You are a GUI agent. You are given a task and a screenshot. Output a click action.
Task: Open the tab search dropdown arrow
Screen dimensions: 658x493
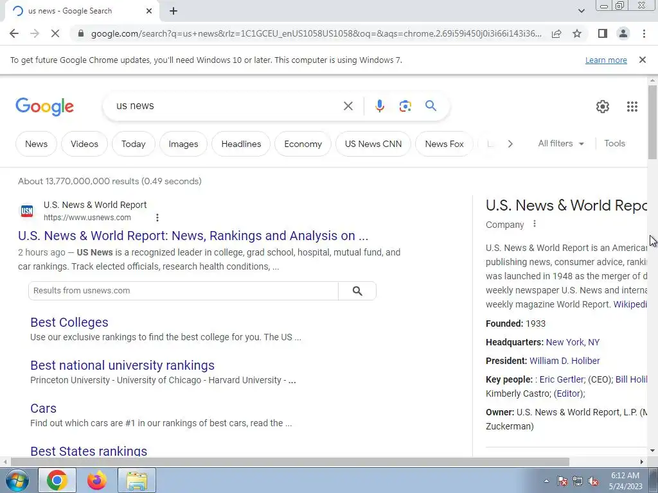581,11
